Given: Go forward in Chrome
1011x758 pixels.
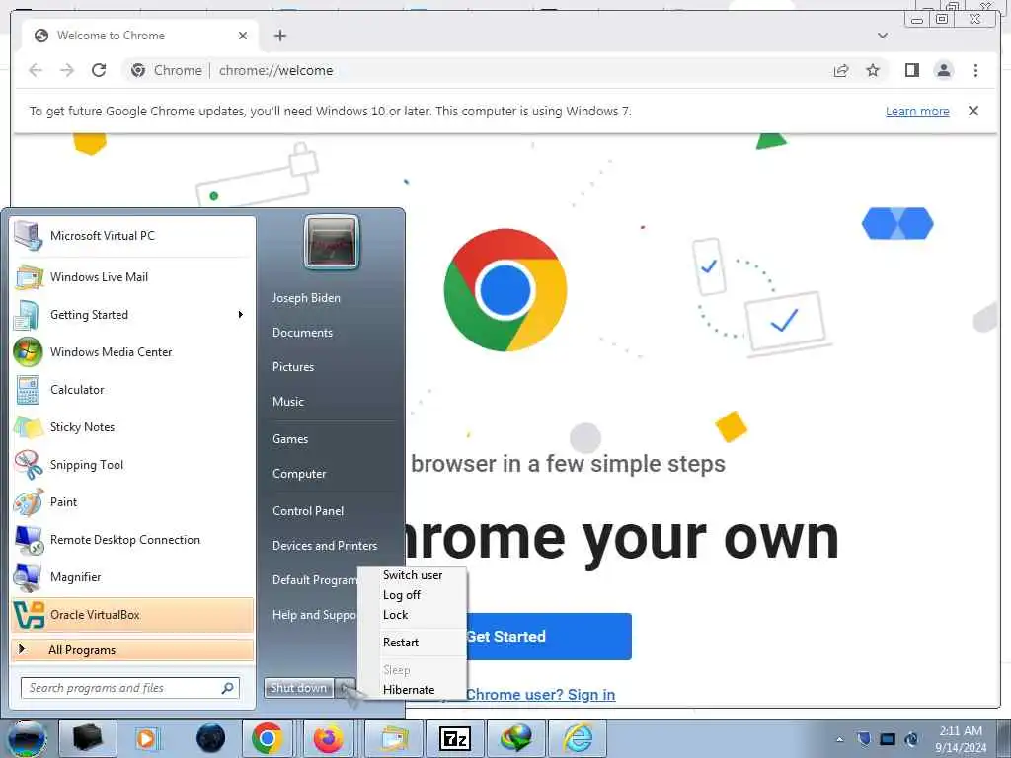Looking at the screenshot, I should pos(67,70).
